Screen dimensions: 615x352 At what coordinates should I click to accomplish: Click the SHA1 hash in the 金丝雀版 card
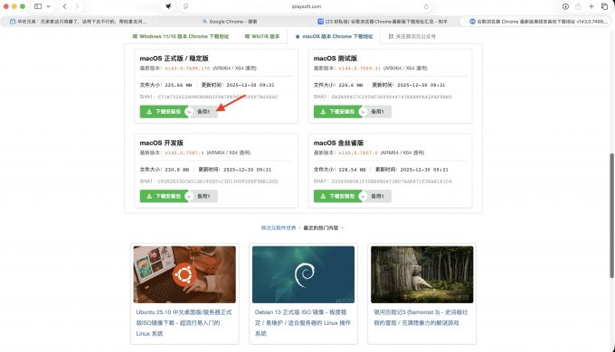(x=392, y=181)
